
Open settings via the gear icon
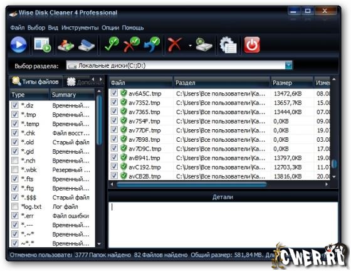[x=228, y=45]
